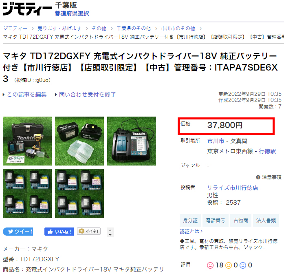The image size is (284, 276).
Task: Click the stepper arrows beside the イイネ button
Action: [110, 232]
